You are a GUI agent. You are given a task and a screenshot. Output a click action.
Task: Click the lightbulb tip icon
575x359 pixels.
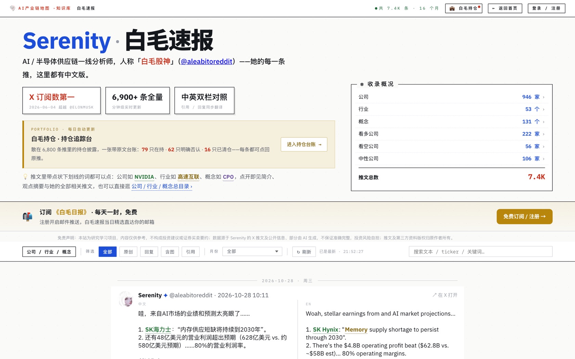[25, 177]
